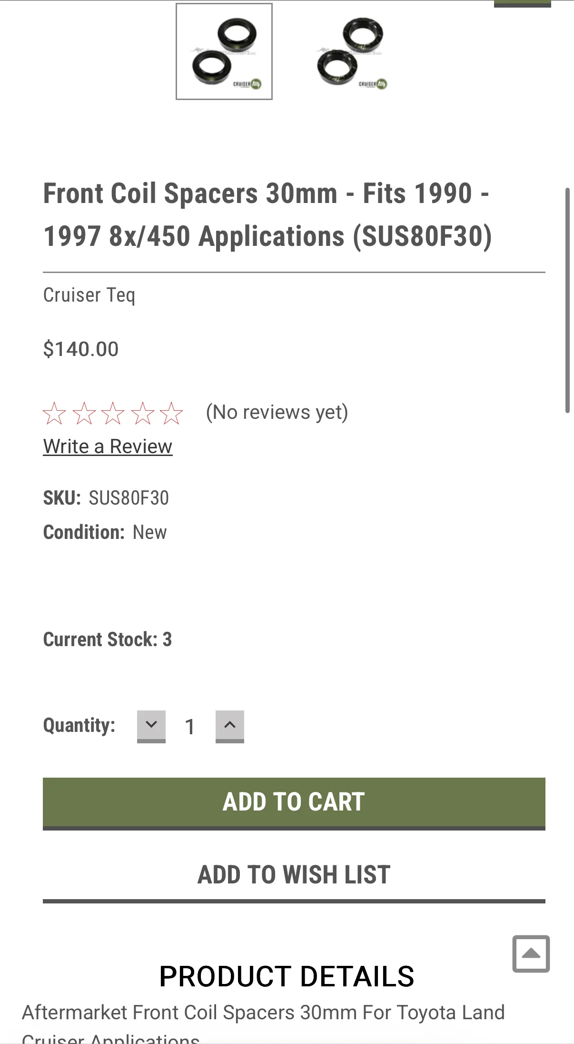
Task: Decrease quantity with the down chevron
Action: [x=151, y=726]
